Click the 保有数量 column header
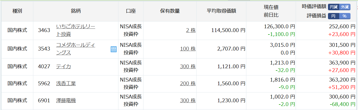358x110 pixels. pos(170,11)
